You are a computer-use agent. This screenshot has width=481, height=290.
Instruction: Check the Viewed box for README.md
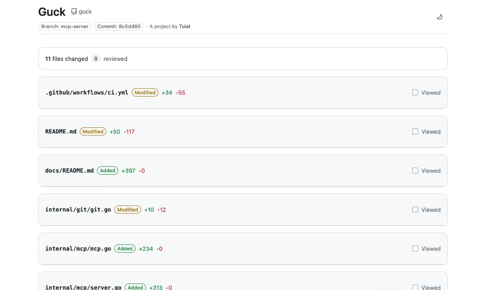(415, 131)
